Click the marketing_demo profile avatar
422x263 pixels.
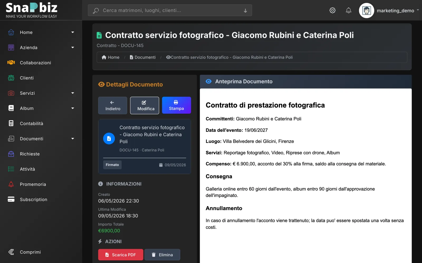pos(366,11)
